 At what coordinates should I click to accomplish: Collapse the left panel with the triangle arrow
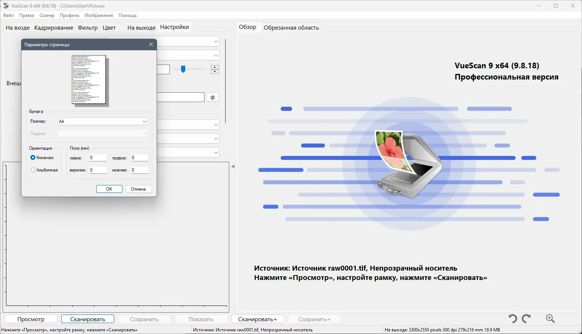coord(233,166)
